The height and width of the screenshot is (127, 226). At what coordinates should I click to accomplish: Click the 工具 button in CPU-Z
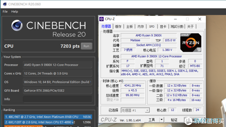pos(152,120)
